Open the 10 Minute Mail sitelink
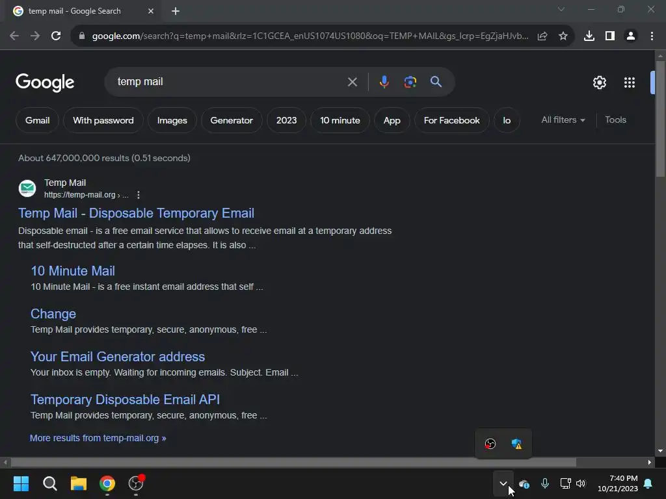This screenshot has height=499, width=666. coord(73,271)
